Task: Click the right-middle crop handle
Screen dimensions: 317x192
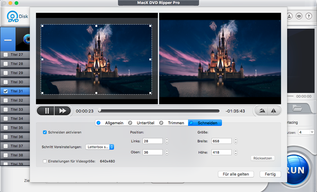Action: click(150, 60)
